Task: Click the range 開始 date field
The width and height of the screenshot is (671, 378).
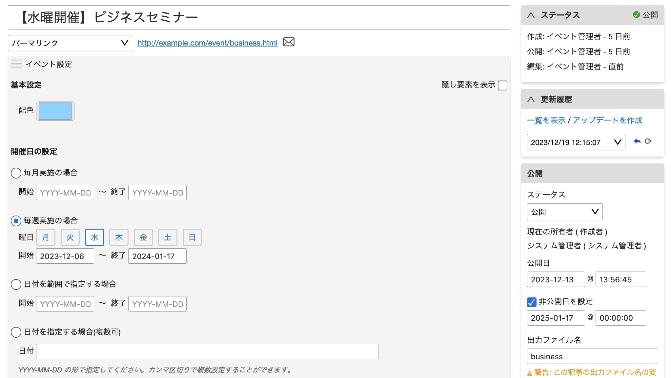Action: pyautogui.click(x=65, y=304)
